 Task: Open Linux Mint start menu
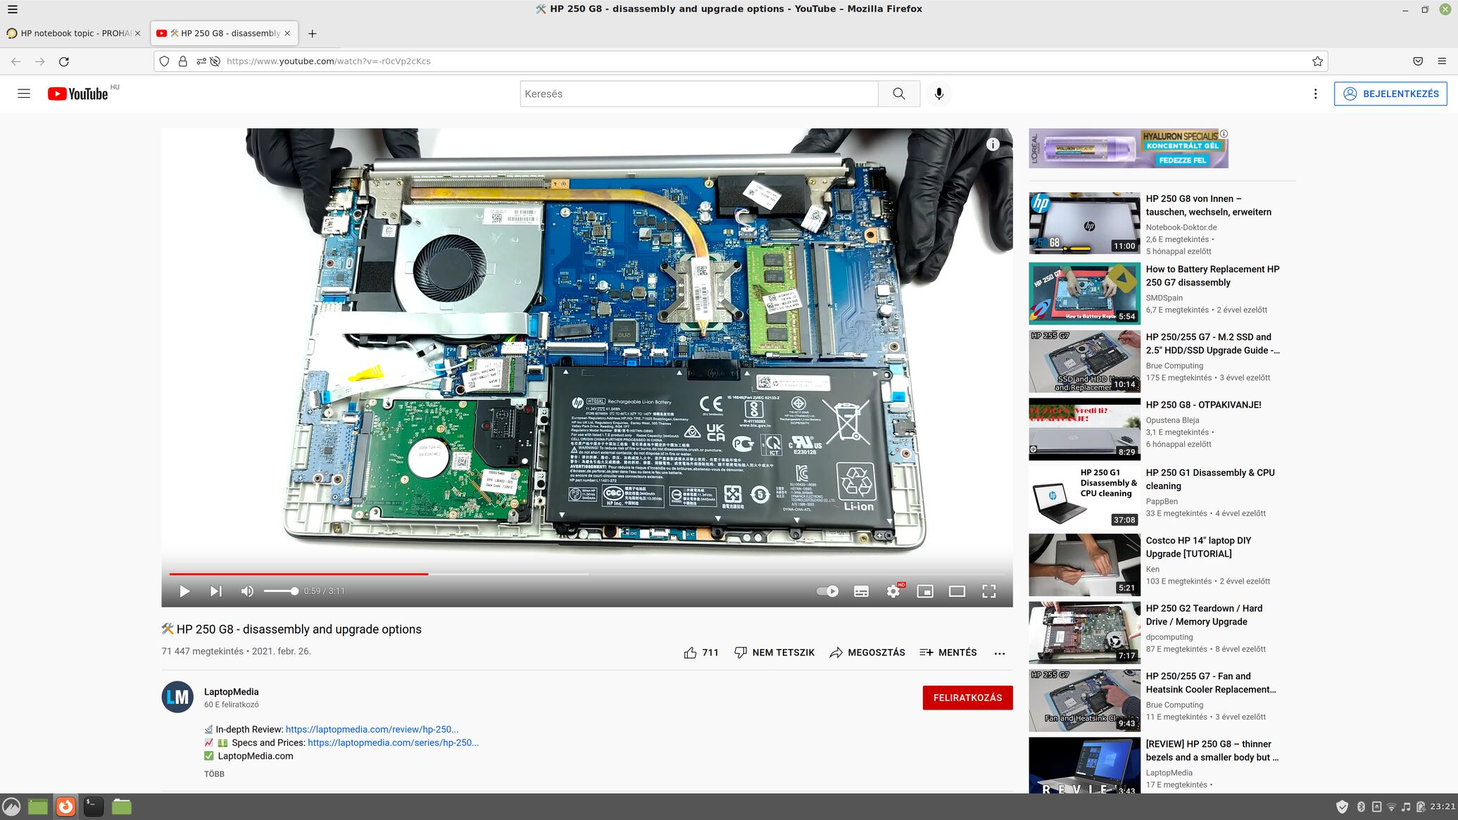tap(11, 807)
